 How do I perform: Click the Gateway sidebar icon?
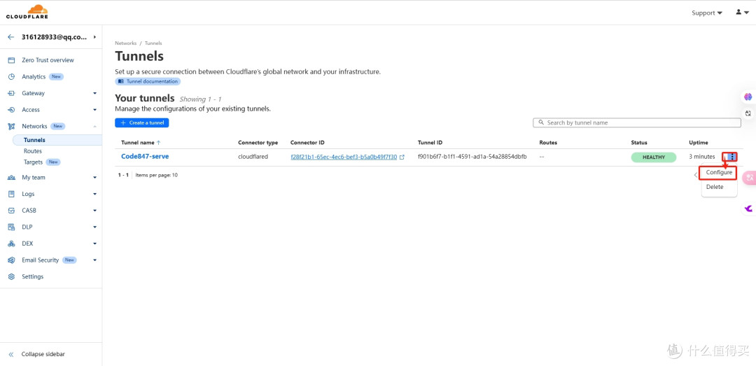tap(12, 93)
